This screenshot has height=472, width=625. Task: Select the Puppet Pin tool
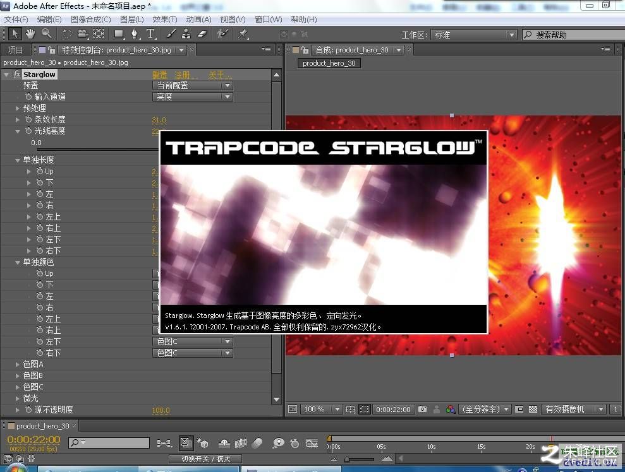[x=243, y=34]
